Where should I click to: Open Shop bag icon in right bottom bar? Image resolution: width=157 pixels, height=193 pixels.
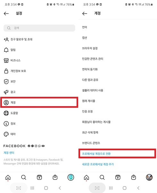[x=134, y=177]
